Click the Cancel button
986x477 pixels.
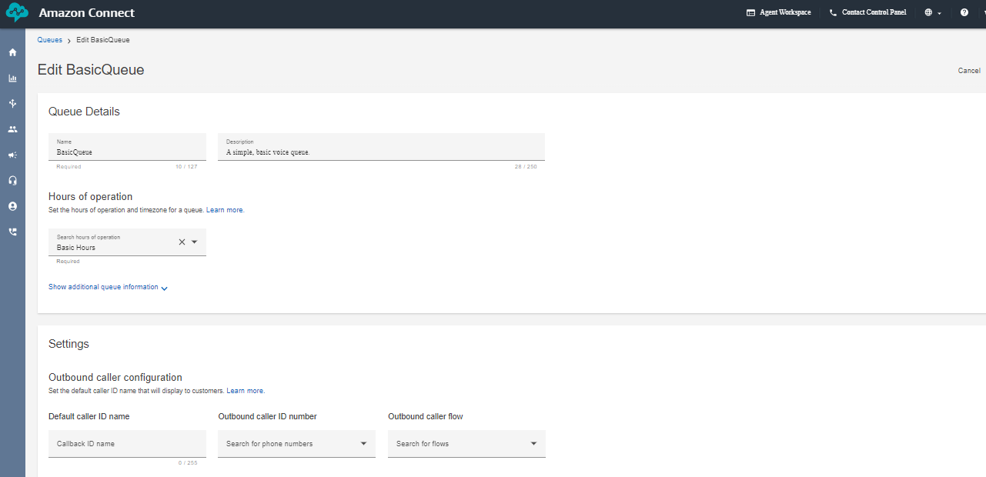tap(969, 71)
